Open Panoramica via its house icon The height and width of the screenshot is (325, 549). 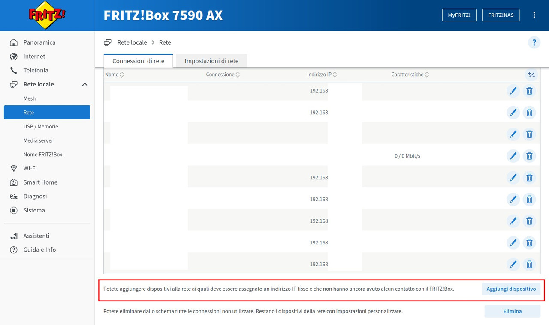(x=14, y=42)
